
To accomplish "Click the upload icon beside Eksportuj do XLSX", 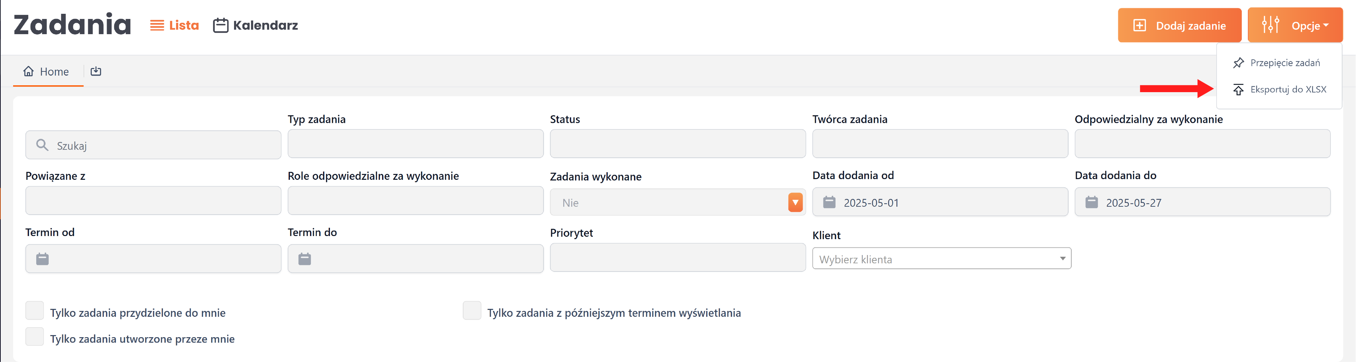I will (x=1238, y=89).
